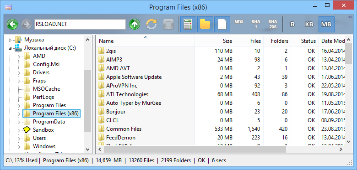The image size is (357, 170).
Task: Click the app icon in title bar
Action: [x=8, y=7]
